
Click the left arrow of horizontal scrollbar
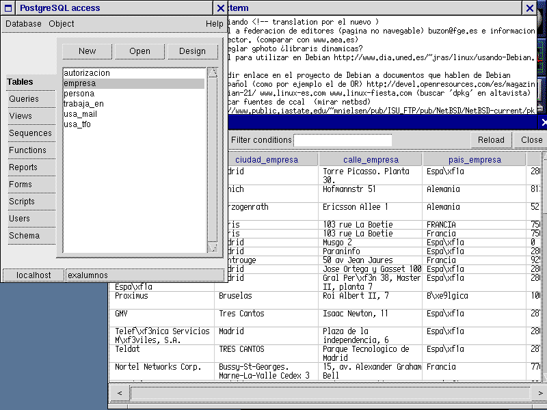click(119, 394)
